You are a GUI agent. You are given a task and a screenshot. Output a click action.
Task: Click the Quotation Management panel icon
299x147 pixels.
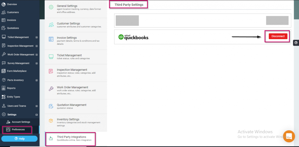(x=51, y=106)
